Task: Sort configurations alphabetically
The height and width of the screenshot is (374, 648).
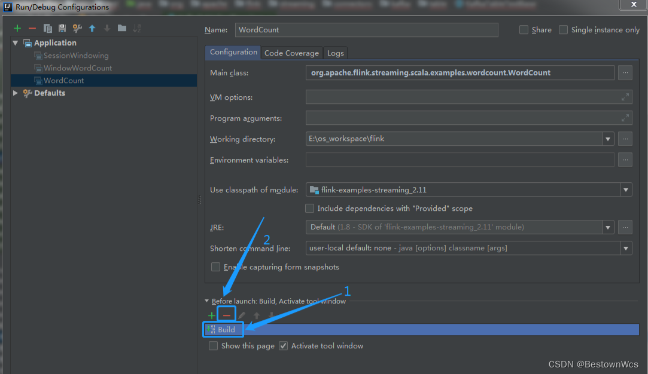Action: click(136, 27)
